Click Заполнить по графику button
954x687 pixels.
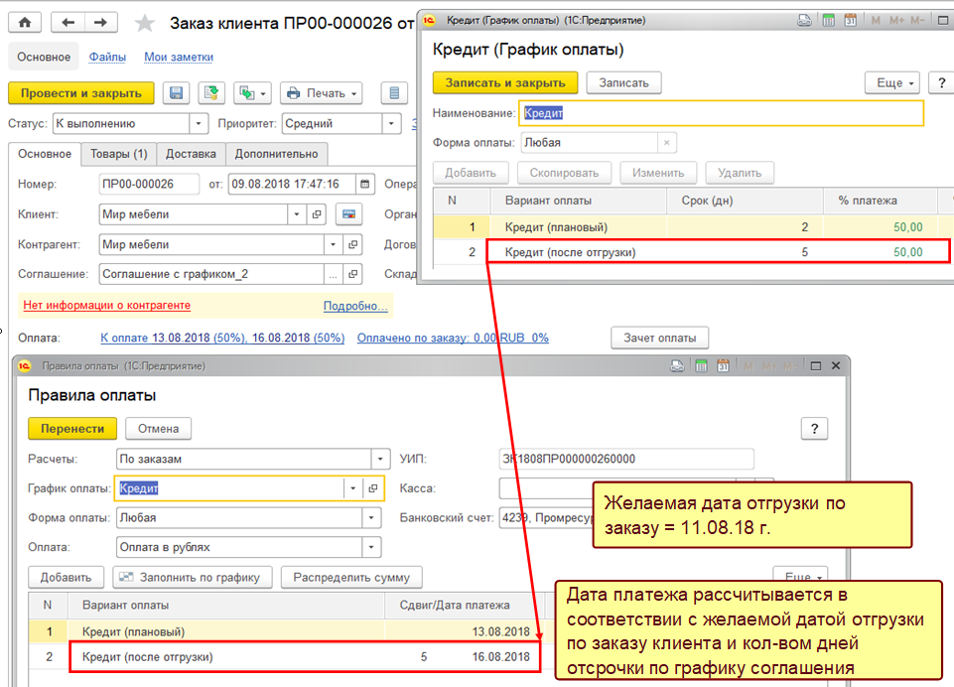coord(193,578)
